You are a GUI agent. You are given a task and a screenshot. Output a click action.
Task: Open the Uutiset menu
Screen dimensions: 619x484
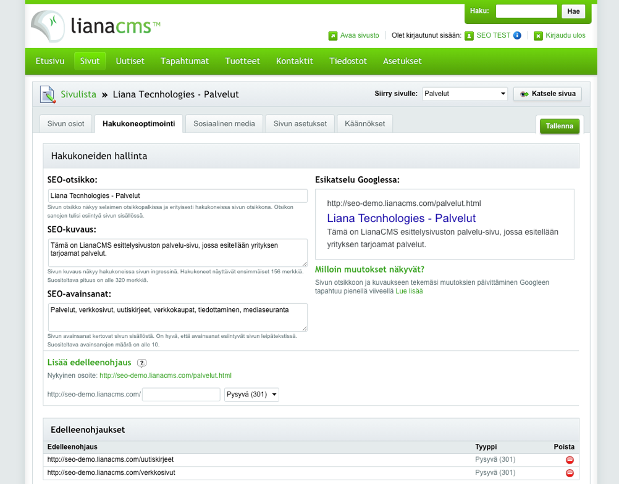(130, 61)
